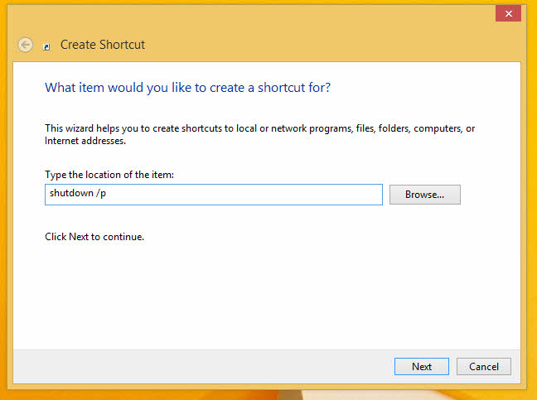Click the 'Internet addresses' line of text
The image size is (537, 400).
(x=85, y=141)
